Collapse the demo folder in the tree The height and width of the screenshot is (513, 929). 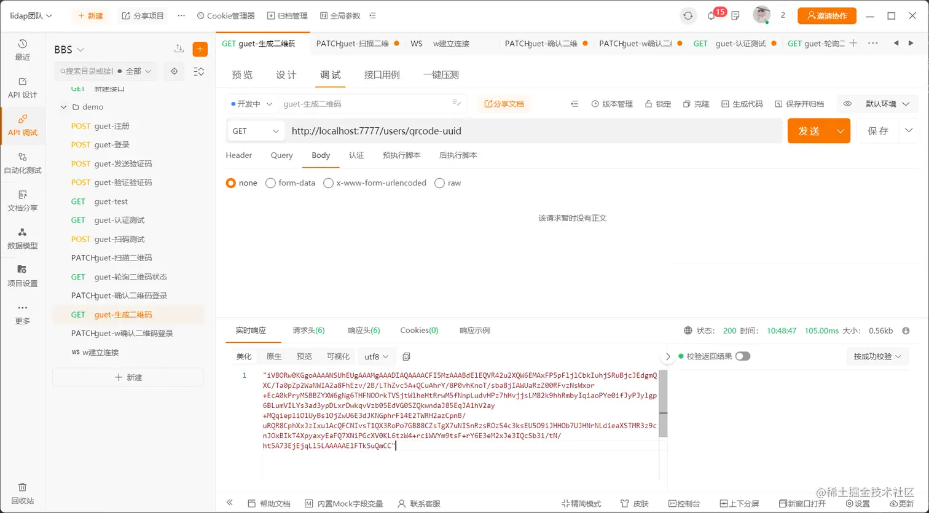click(63, 107)
